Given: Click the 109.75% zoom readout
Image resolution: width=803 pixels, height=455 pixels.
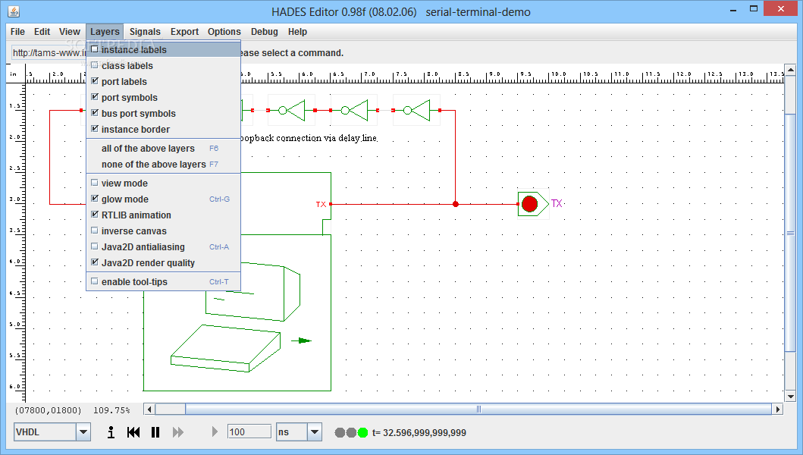Looking at the screenshot, I should coord(111,410).
